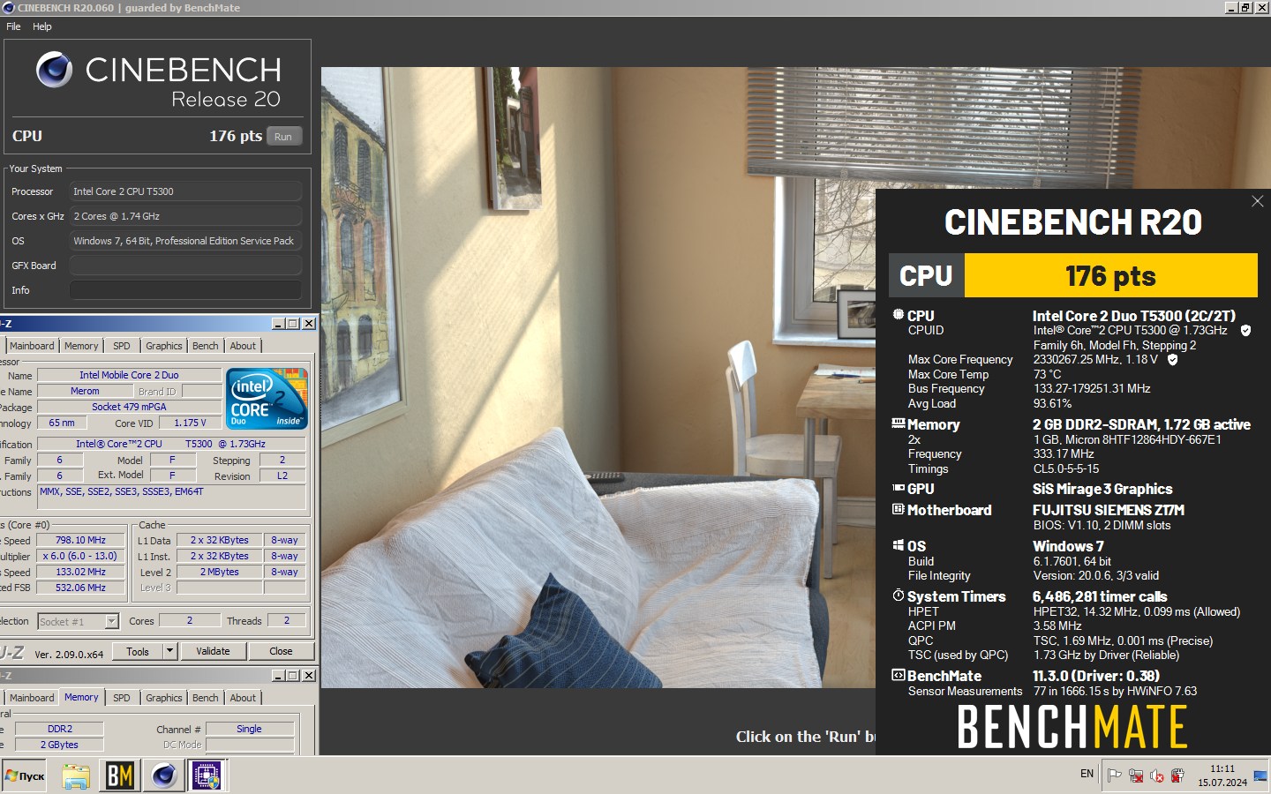Switch to Cinebench taskbar icon
Image resolution: width=1271 pixels, height=794 pixels.
163,776
